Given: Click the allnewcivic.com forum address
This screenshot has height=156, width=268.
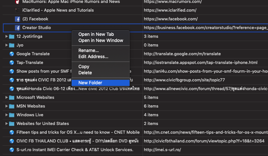Looking at the screenshot, I should coord(206,88).
